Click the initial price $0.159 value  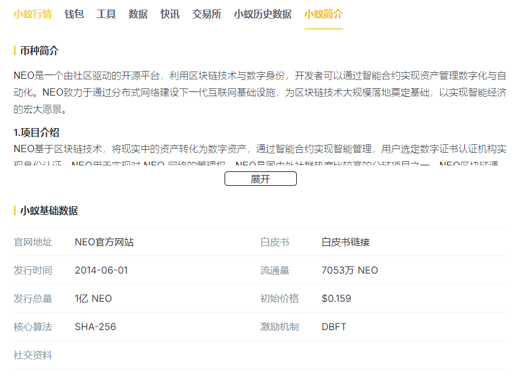tap(336, 299)
